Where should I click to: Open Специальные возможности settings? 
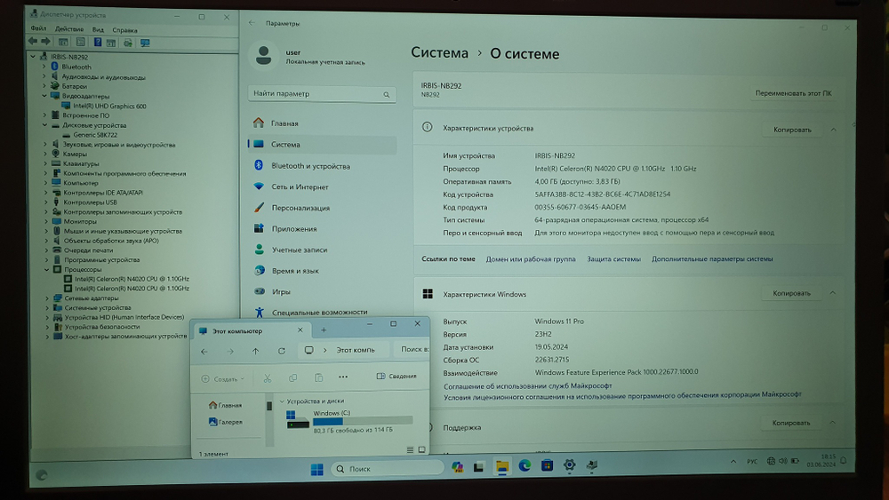(322, 312)
